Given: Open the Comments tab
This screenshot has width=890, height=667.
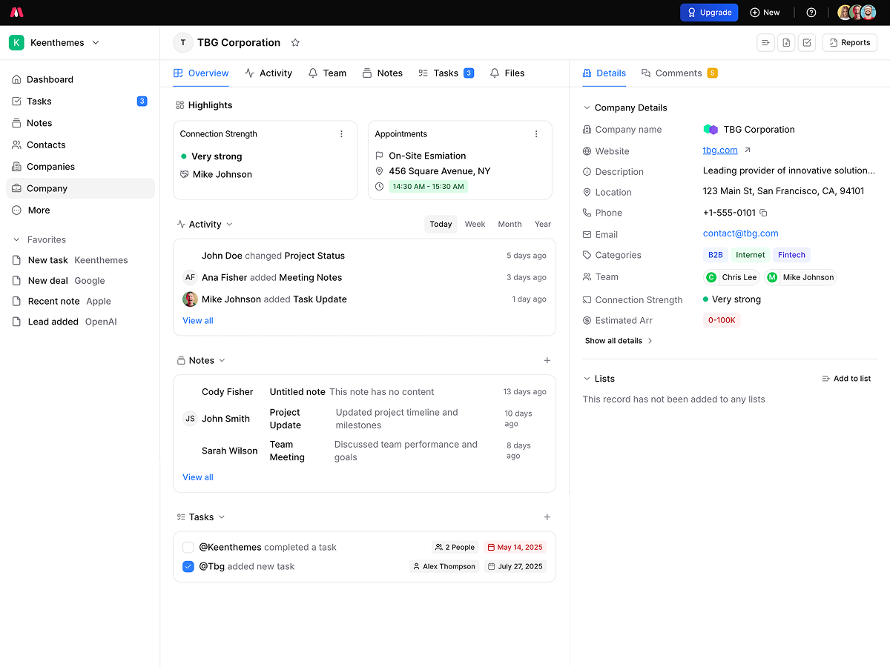Looking at the screenshot, I should tap(678, 73).
